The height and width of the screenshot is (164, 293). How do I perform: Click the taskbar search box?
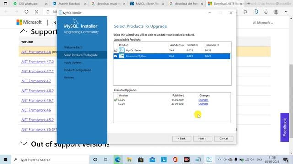coord(50,159)
